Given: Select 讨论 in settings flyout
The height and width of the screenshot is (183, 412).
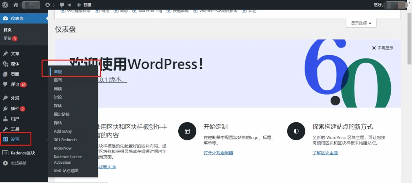Looking at the screenshot, I should click(58, 97).
